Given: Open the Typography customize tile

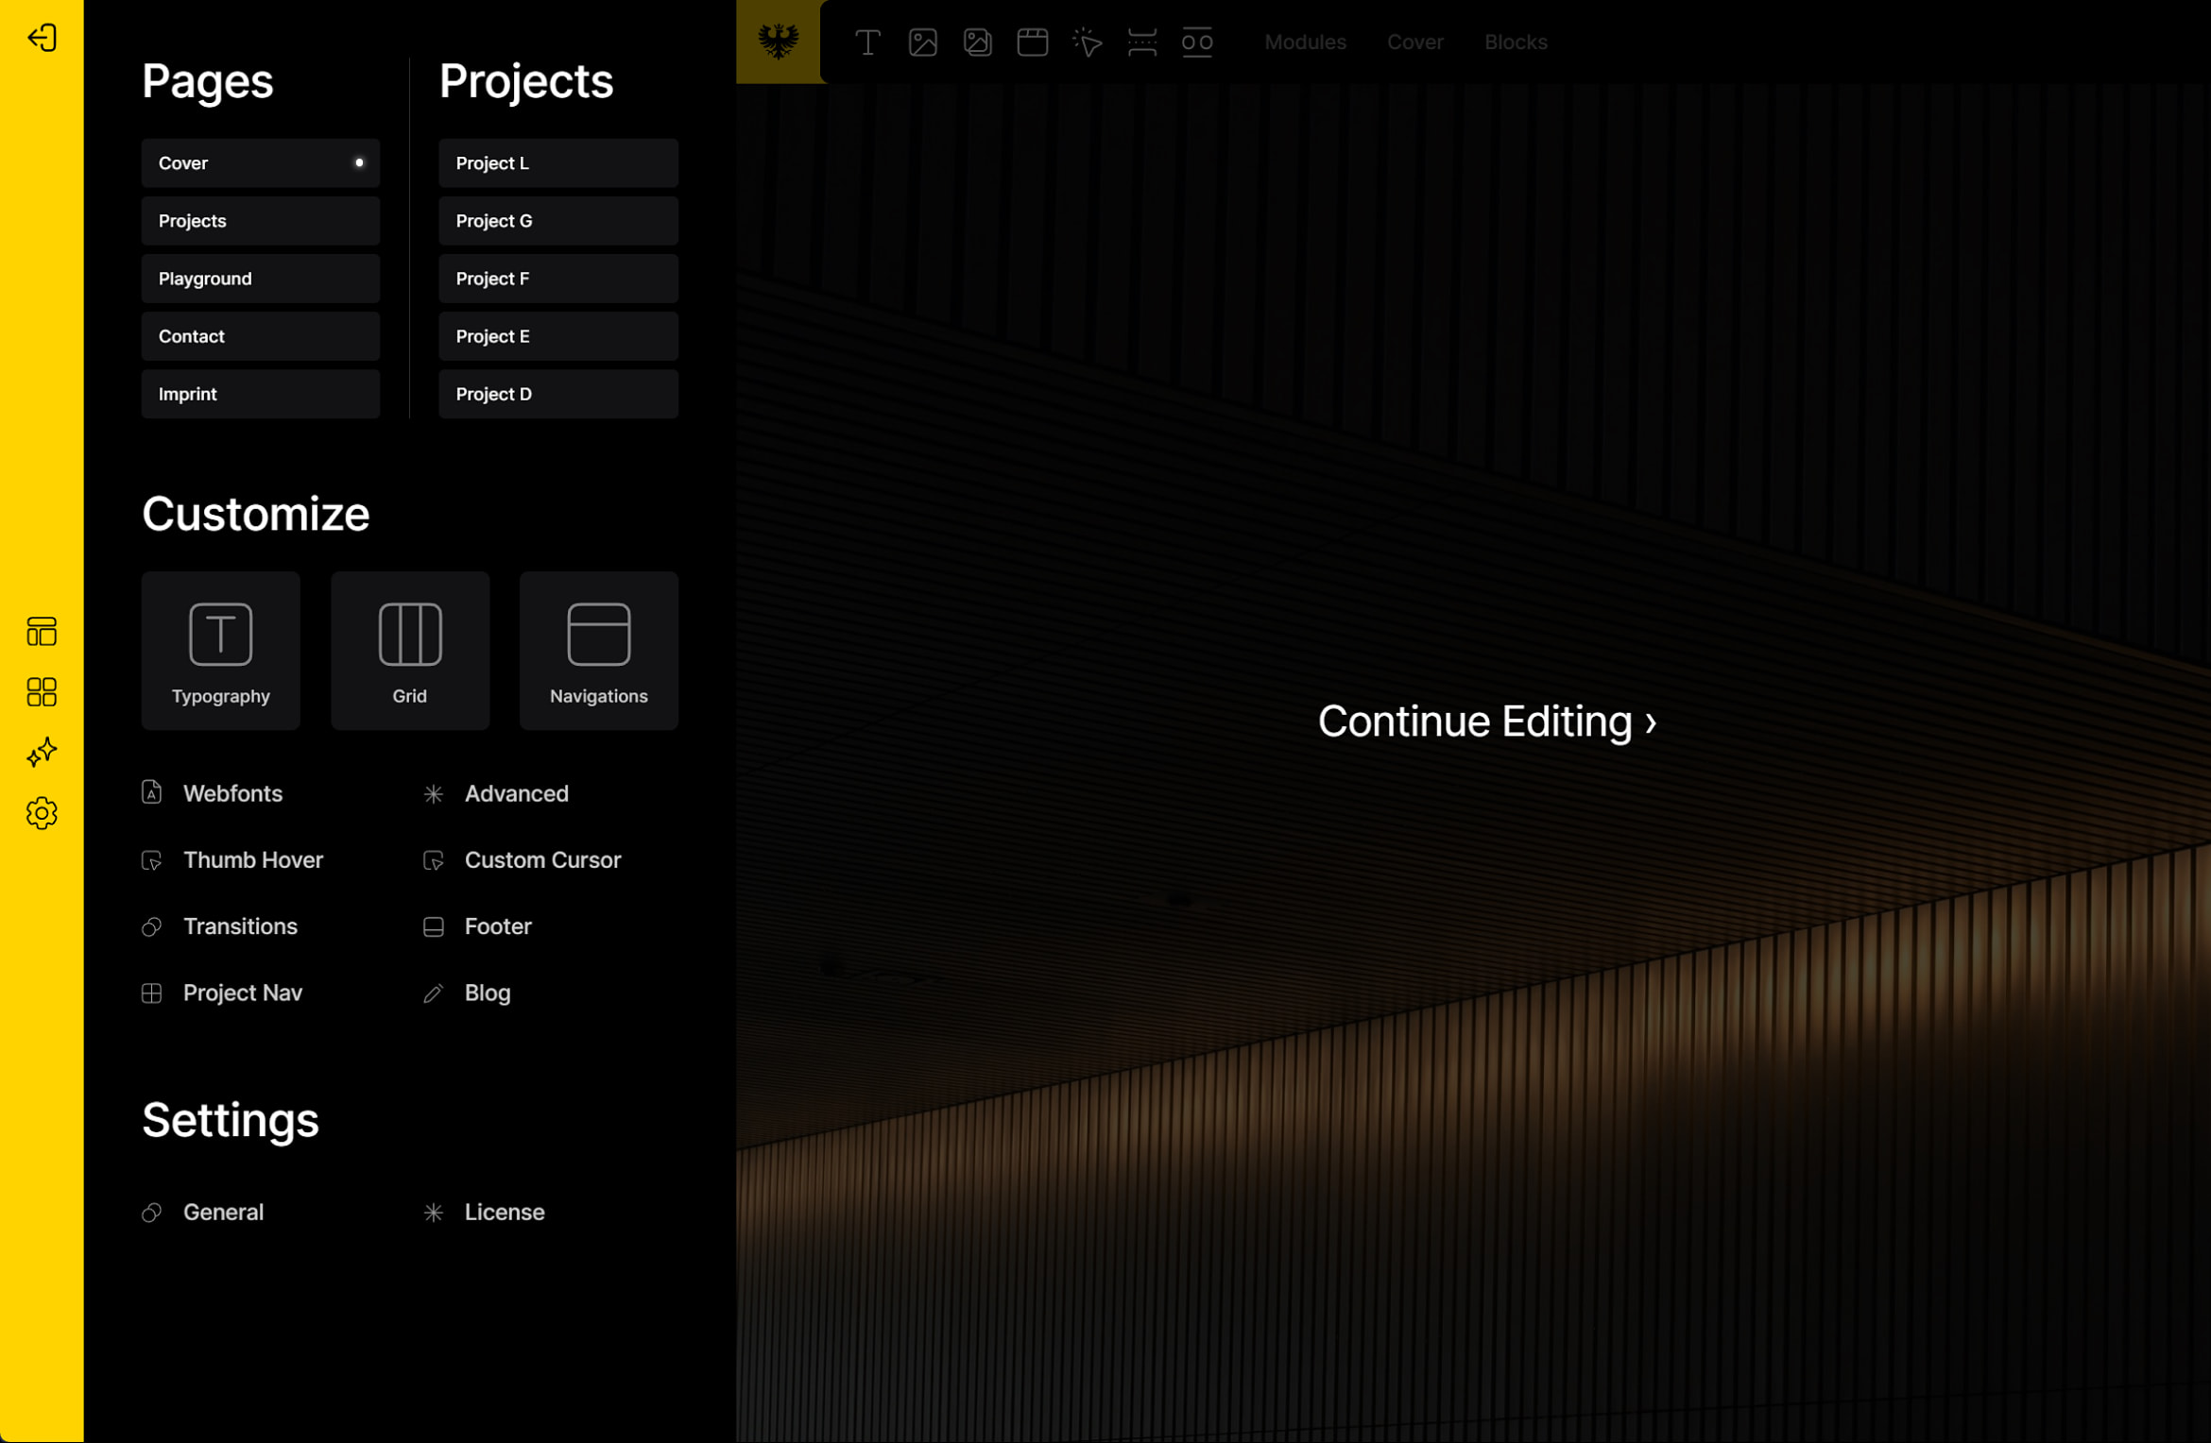Looking at the screenshot, I should [220, 651].
